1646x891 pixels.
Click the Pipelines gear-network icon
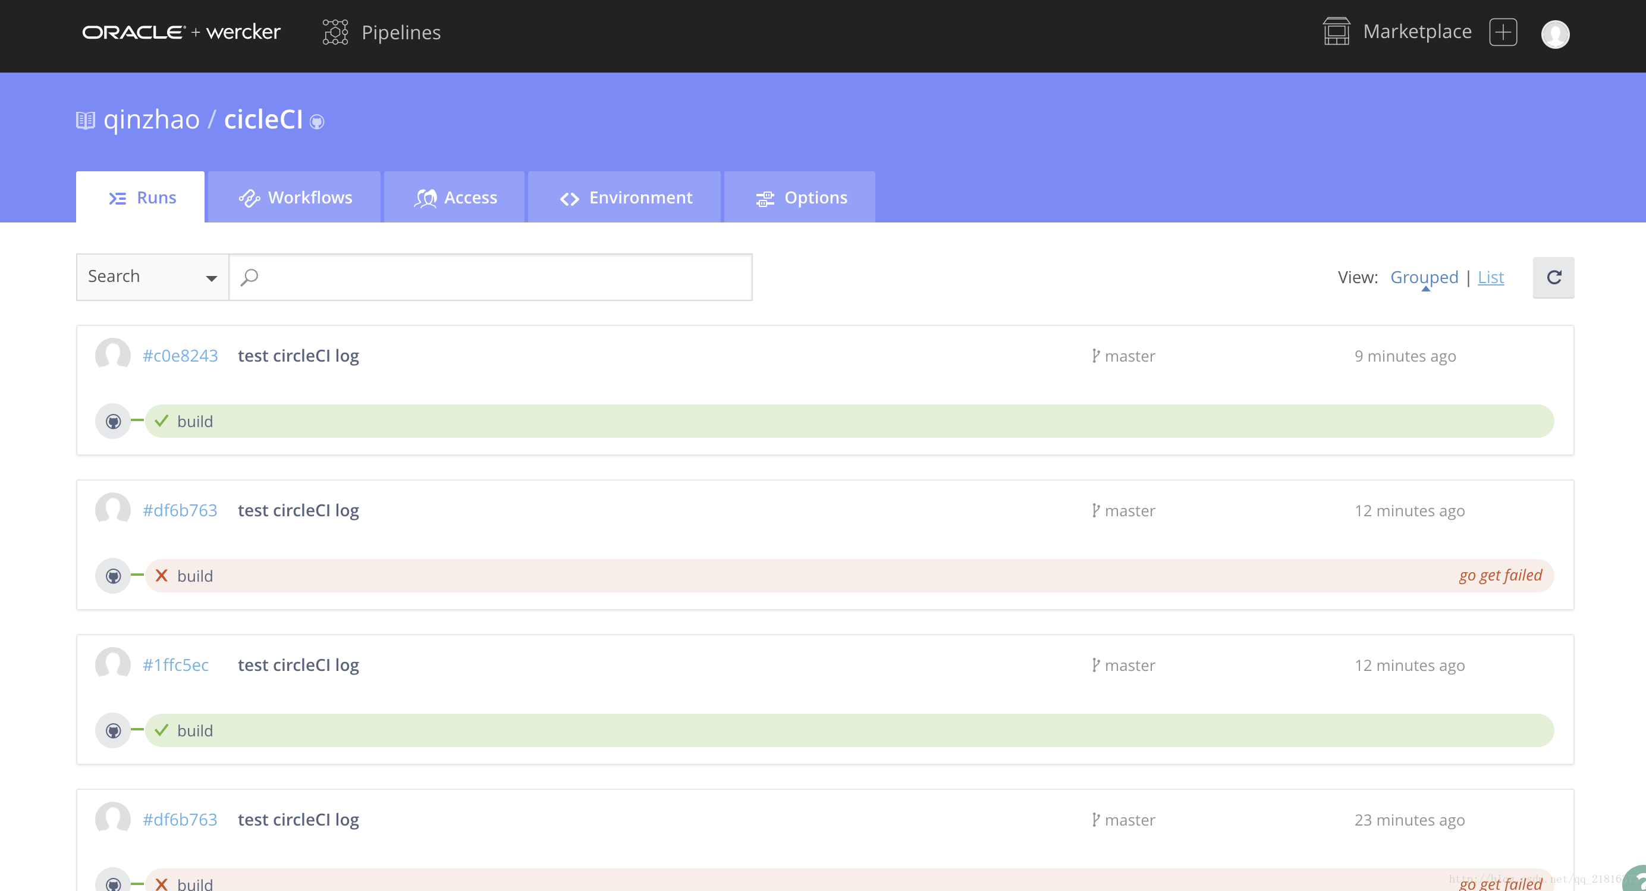335,32
